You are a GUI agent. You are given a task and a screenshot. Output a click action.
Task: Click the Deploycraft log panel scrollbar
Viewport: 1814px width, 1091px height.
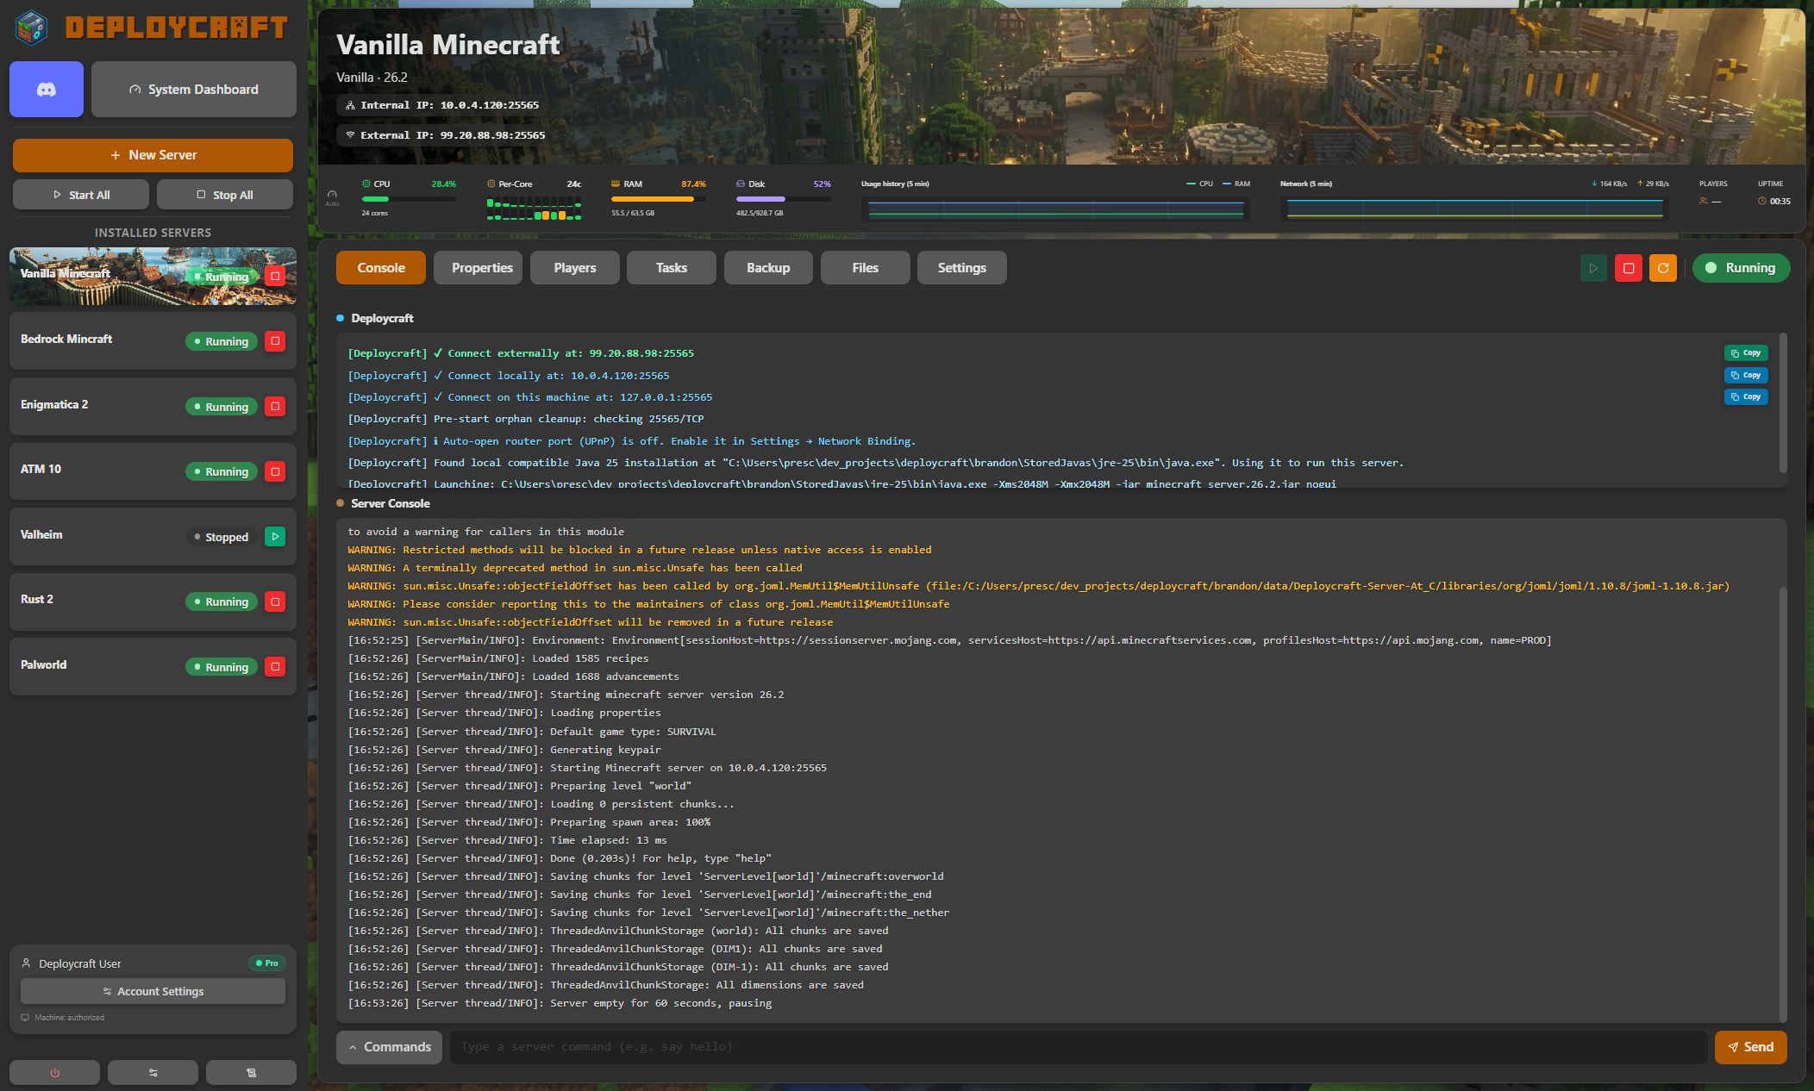[1783, 402]
